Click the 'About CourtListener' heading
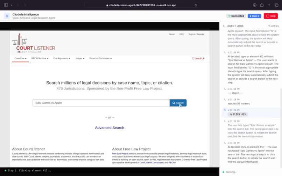 (28, 149)
